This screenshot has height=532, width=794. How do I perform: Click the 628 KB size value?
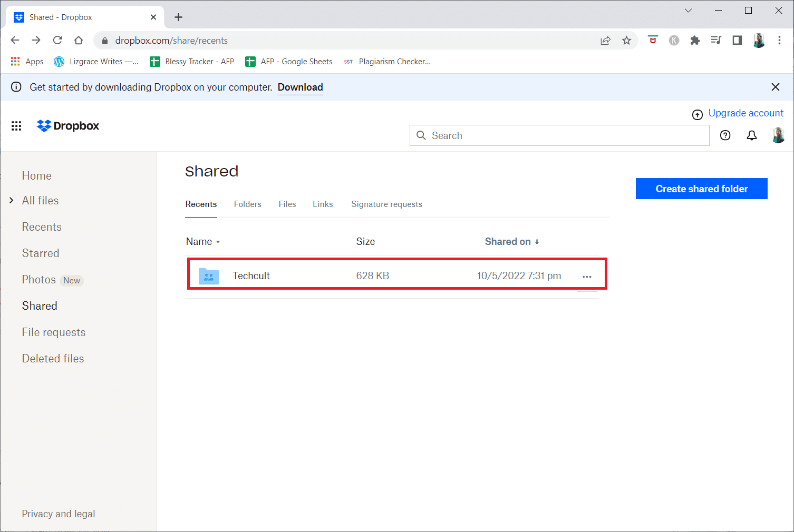point(373,276)
